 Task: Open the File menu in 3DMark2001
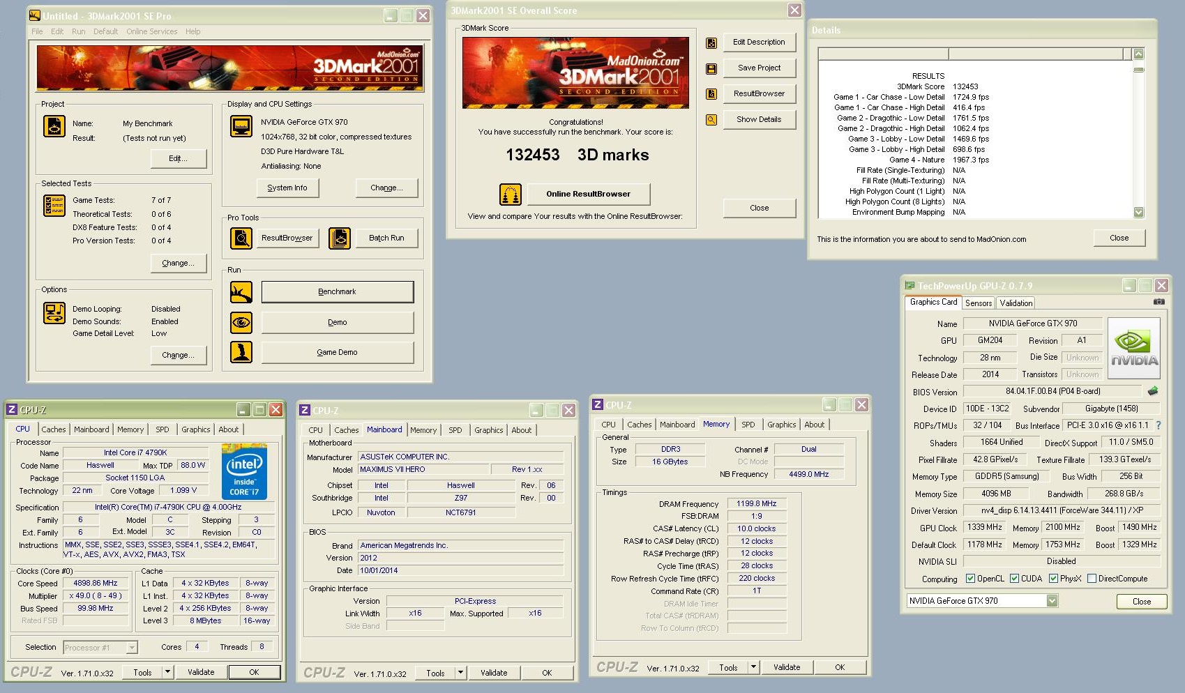point(37,31)
